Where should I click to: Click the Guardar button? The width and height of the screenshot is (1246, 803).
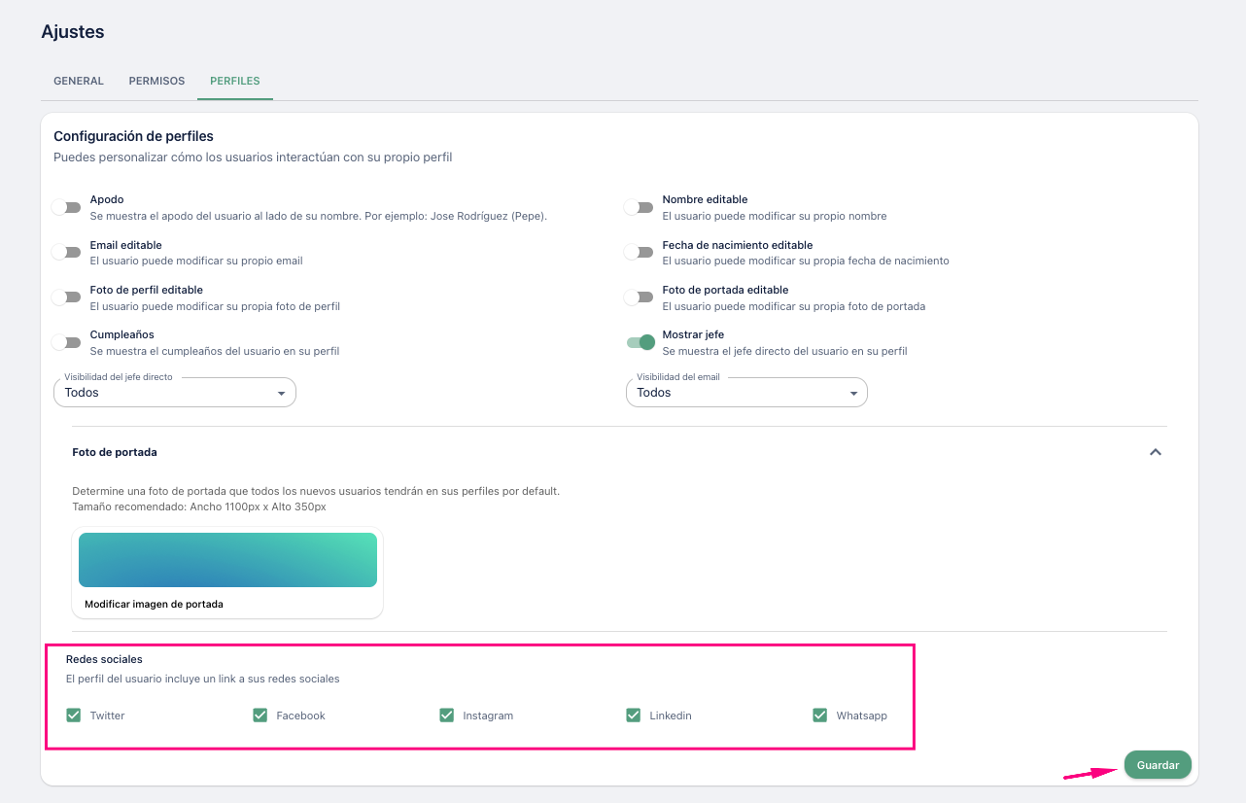[x=1158, y=765]
